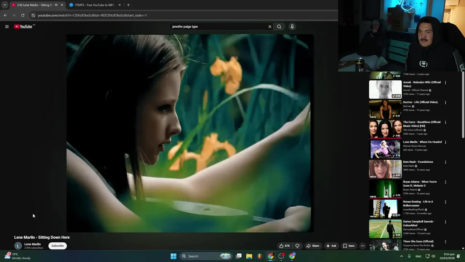Play Ronan Keating - Life Is A Rollercoaster

pyautogui.click(x=418, y=203)
